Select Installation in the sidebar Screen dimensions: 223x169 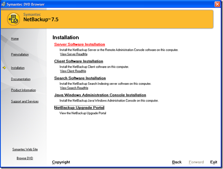(18, 68)
